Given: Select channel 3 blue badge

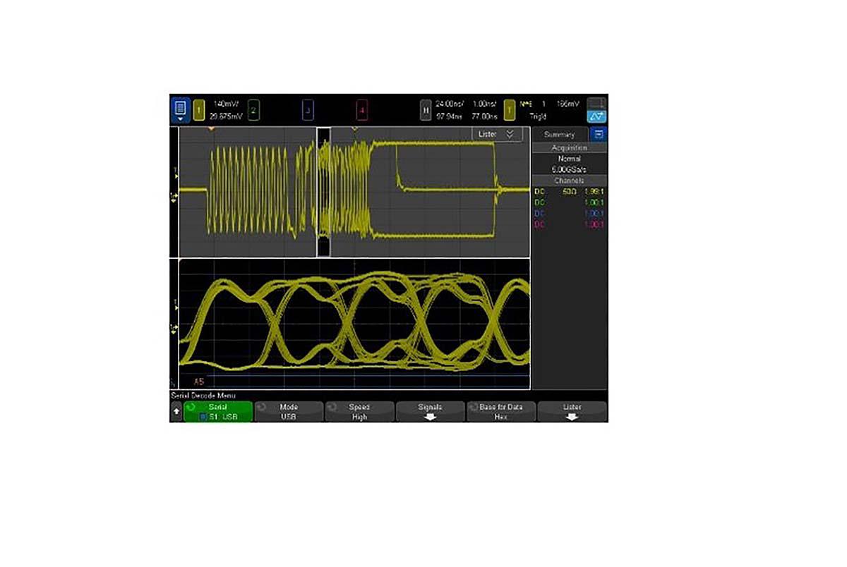Looking at the screenshot, I should (x=308, y=110).
